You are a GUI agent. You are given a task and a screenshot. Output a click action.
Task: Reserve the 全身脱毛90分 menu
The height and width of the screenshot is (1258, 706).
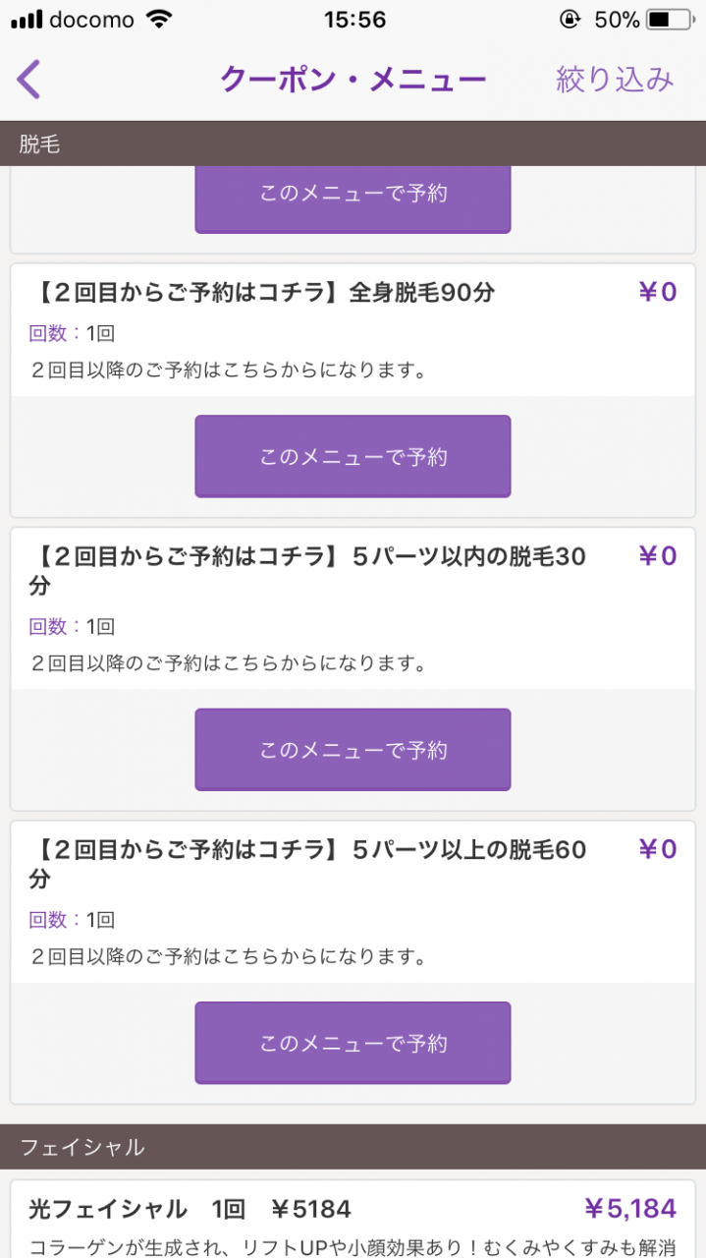[x=353, y=456]
